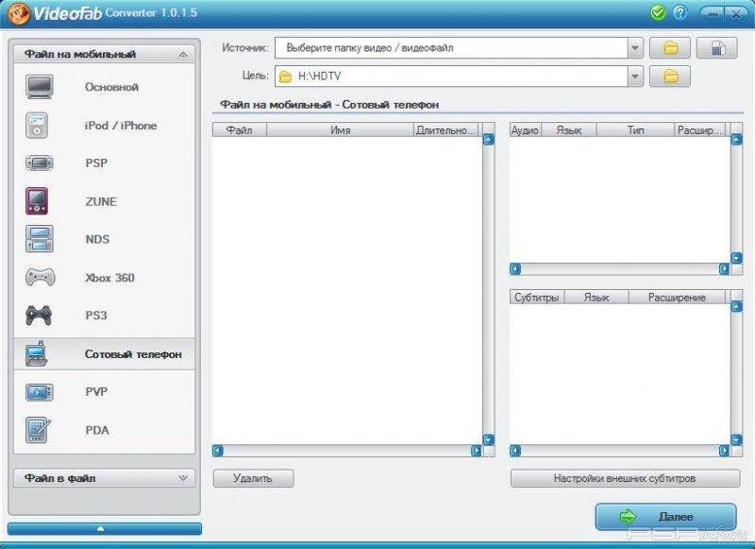Image resolution: width=755 pixels, height=549 pixels.
Task: Click the file list horizontal scrollbar
Action: [x=346, y=451]
